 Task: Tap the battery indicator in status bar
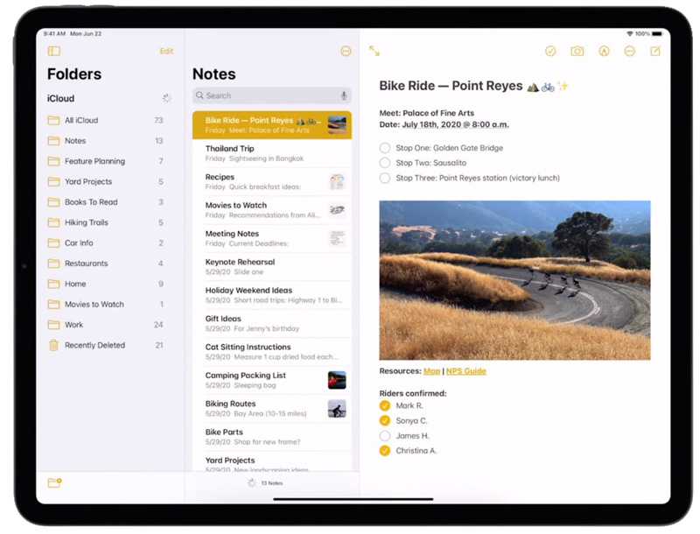click(657, 33)
